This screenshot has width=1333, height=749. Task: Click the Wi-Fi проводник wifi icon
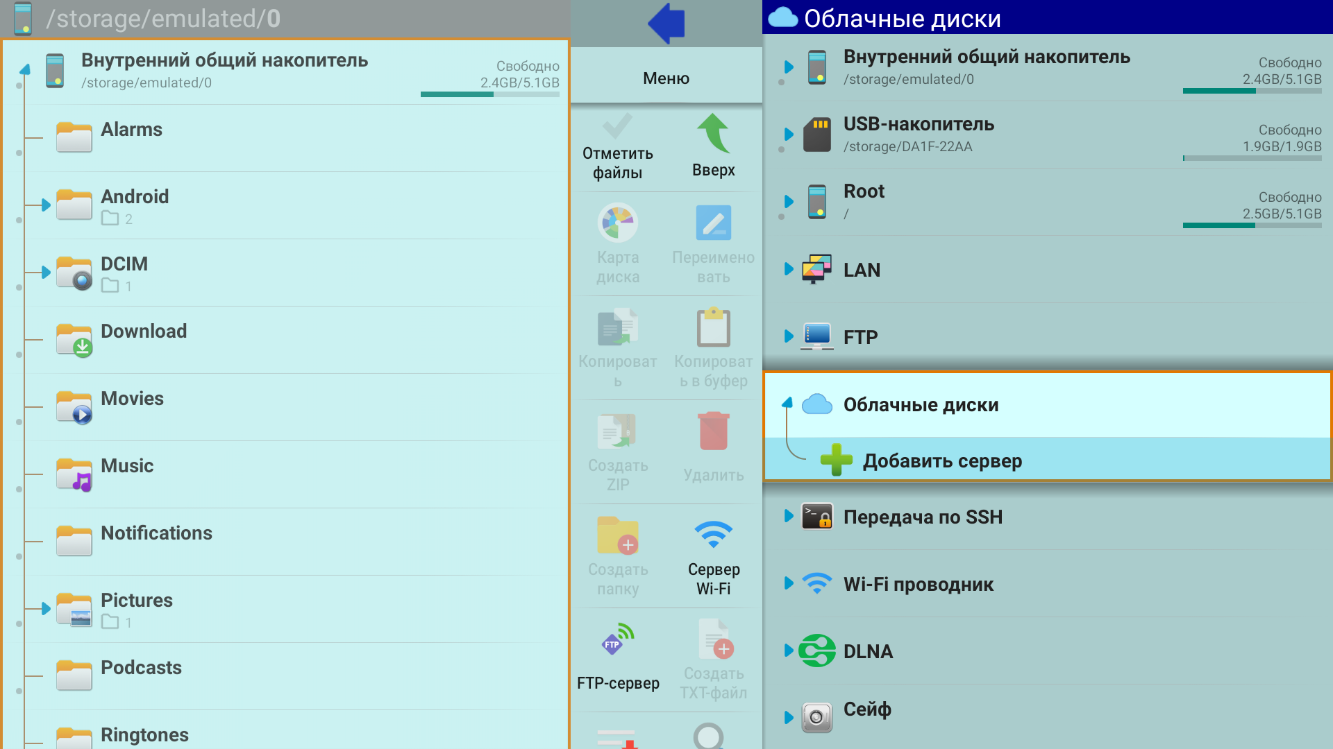[x=817, y=583]
